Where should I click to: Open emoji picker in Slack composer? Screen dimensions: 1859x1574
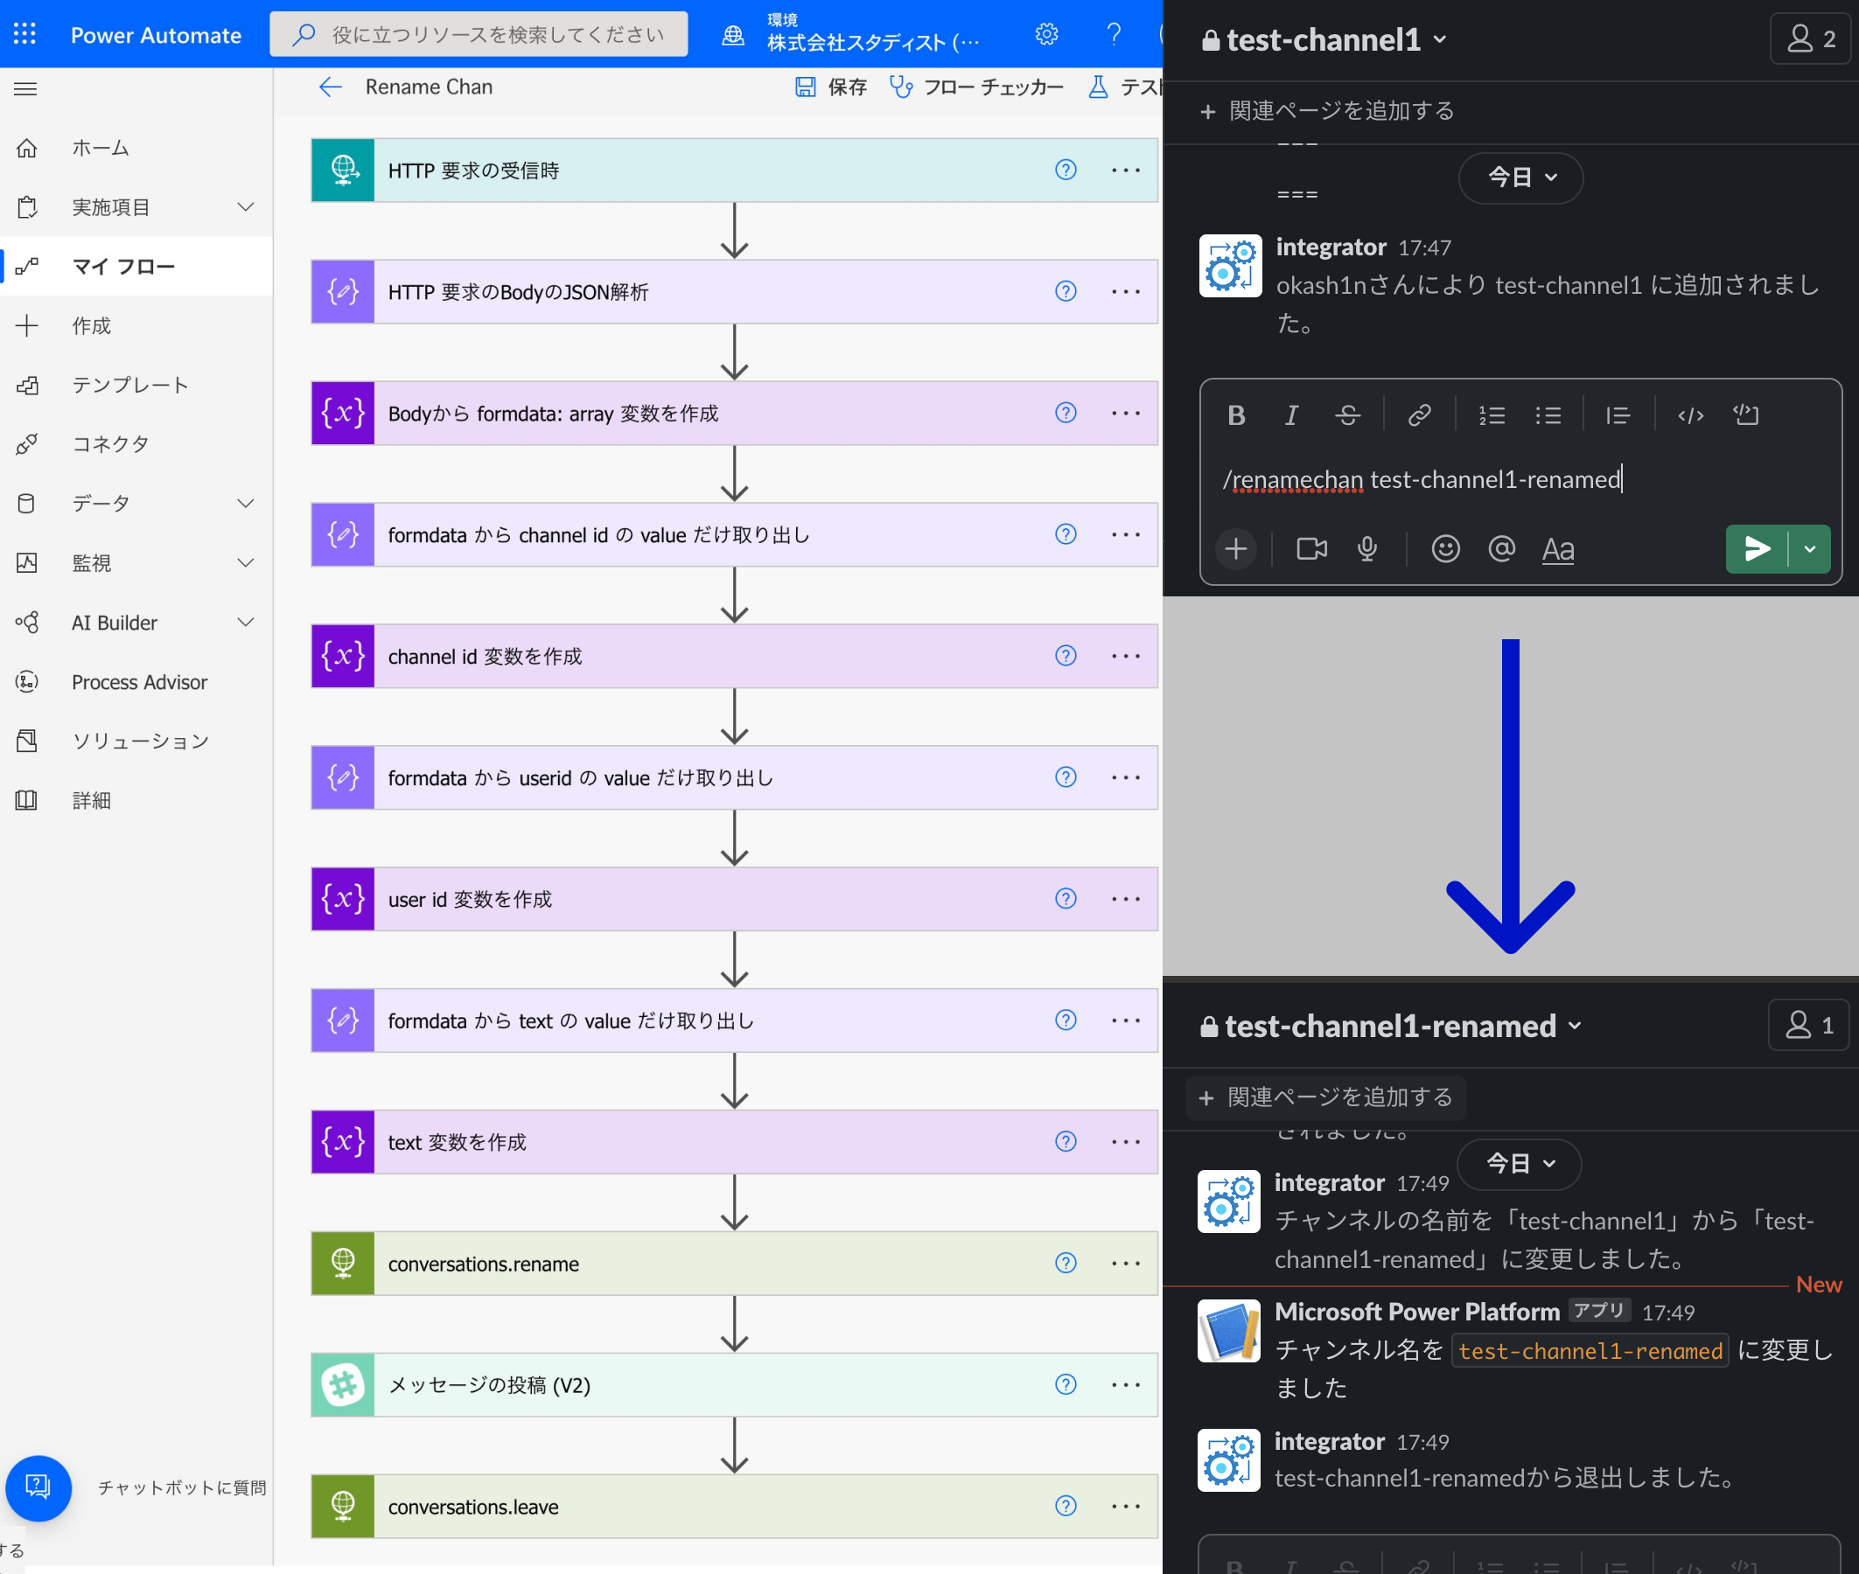point(1445,548)
